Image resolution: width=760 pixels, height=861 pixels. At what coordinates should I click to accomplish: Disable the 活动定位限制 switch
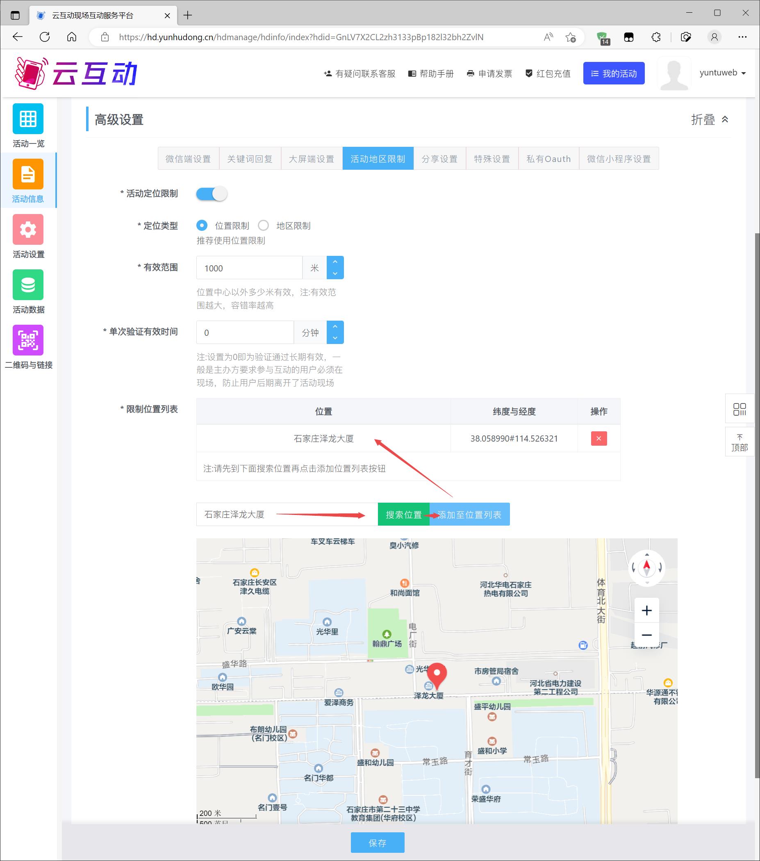pos(212,194)
